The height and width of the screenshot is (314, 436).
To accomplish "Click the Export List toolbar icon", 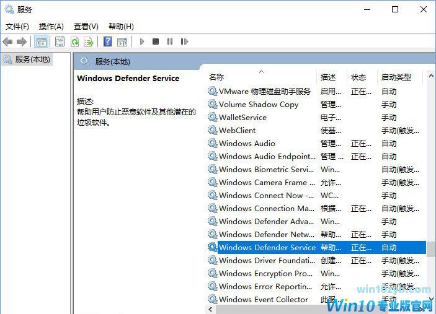I will pos(89,42).
